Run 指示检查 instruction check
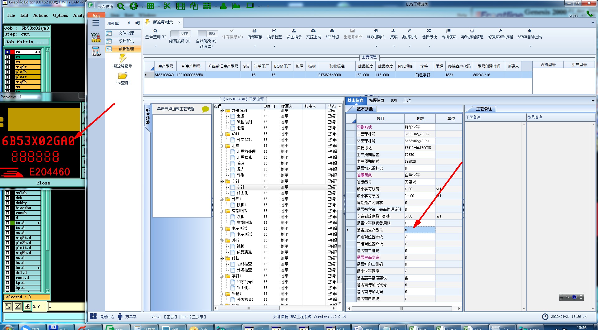The height and width of the screenshot is (330, 598). [274, 34]
